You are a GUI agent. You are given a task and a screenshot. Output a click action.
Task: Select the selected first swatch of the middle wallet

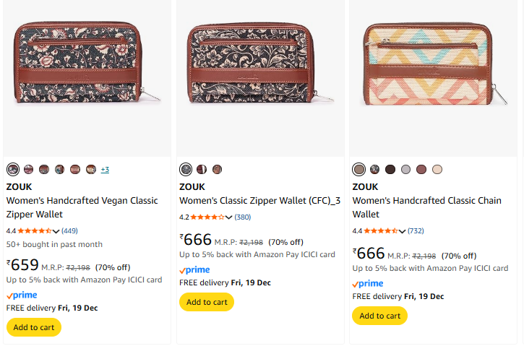point(186,170)
